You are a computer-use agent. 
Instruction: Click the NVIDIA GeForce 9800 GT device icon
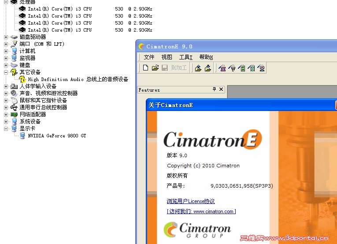point(22,136)
